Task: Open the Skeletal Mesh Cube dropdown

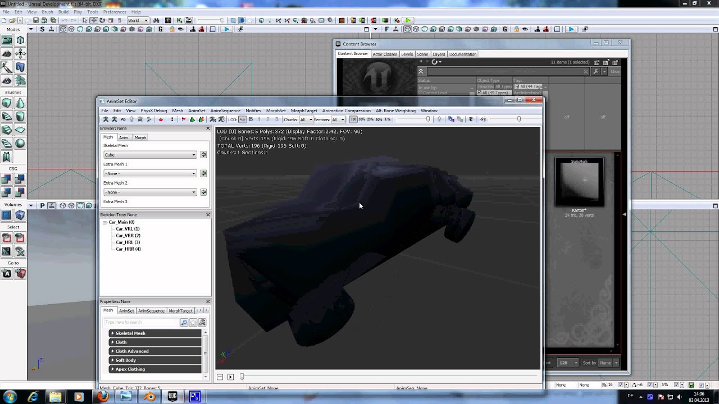Action: [x=150, y=155]
